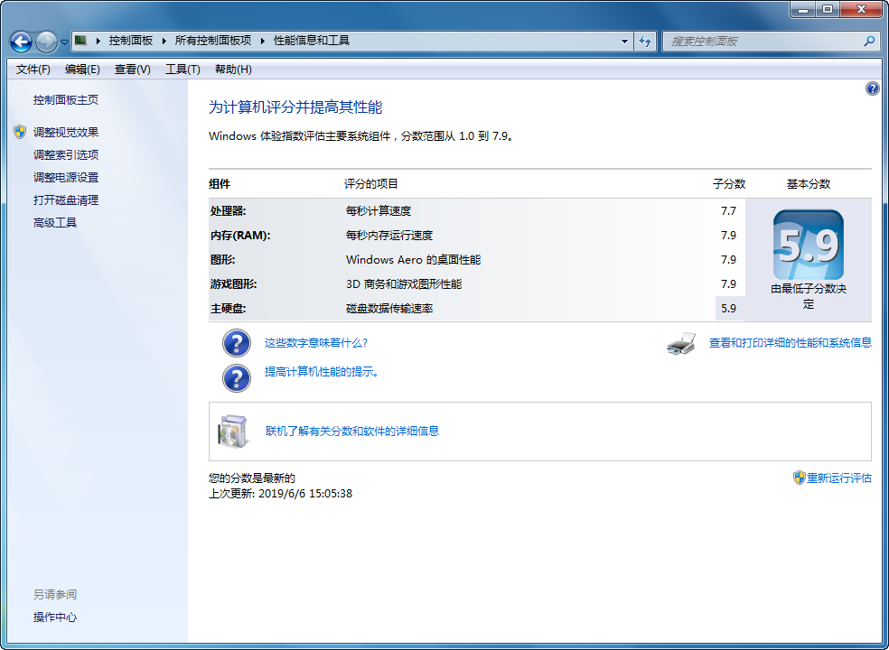Select the 所有控制面板项 breadcrumb segment
889x650 pixels.
pyautogui.click(x=213, y=41)
